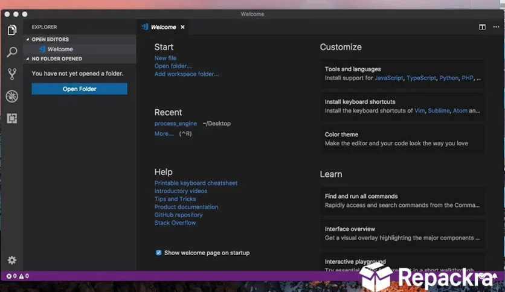Click the Open folder... link
This screenshot has width=505, height=292.
coord(173,66)
